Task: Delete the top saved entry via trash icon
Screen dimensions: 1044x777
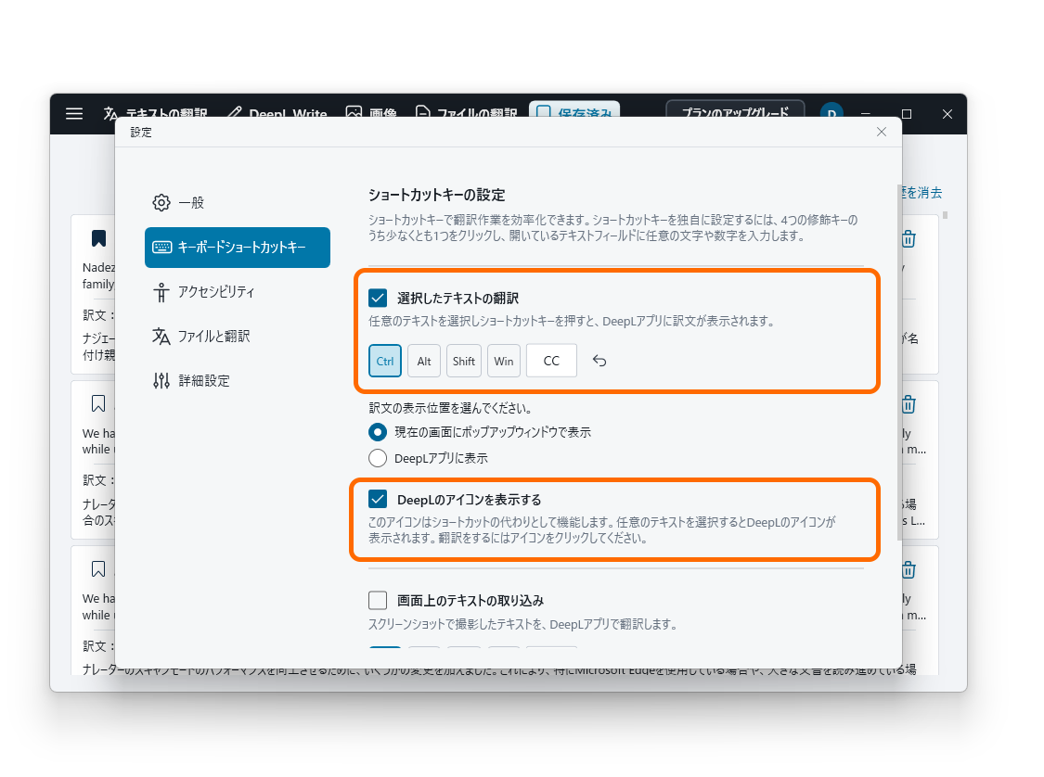Action: coord(908,238)
